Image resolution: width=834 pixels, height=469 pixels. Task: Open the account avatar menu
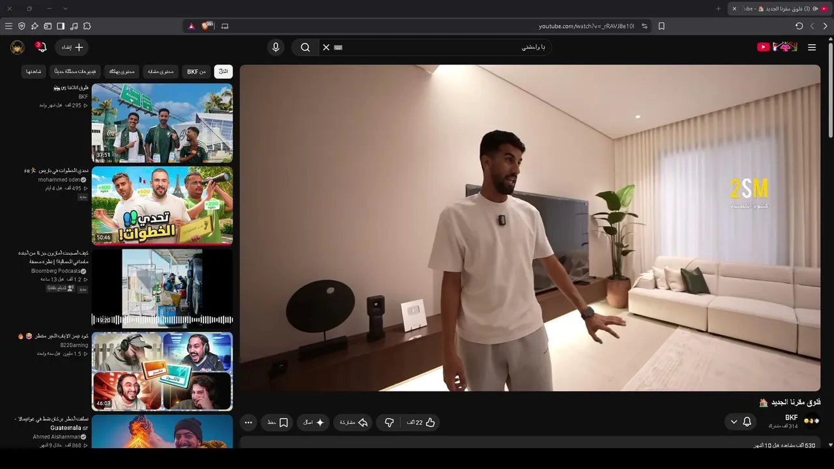click(18, 47)
